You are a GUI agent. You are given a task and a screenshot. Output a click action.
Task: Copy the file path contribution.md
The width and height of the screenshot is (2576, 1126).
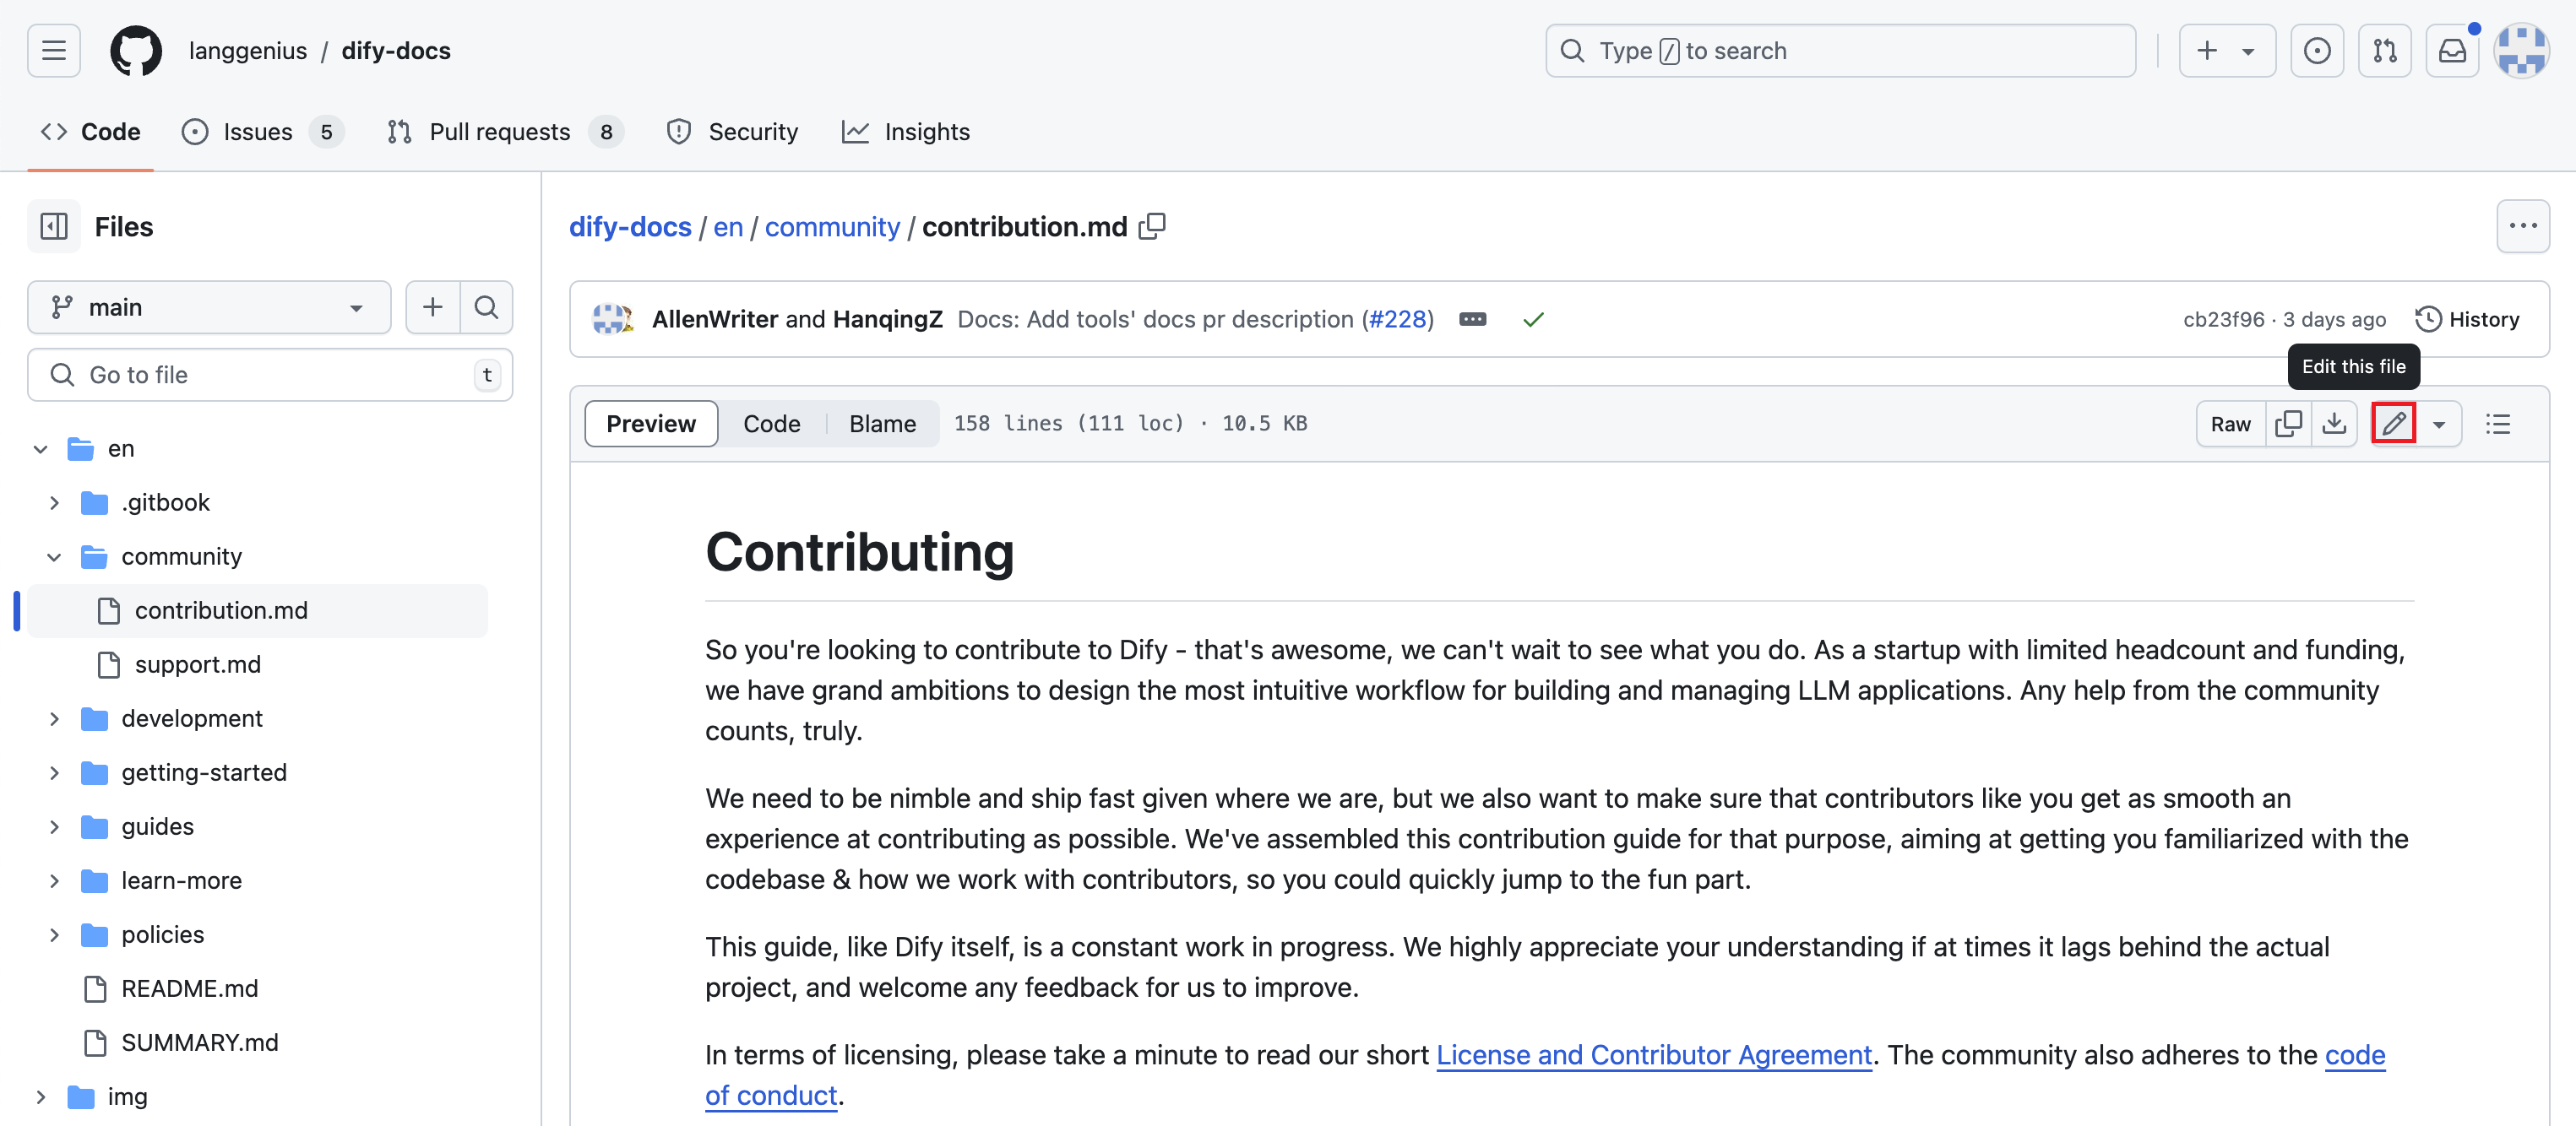pyautogui.click(x=1152, y=227)
